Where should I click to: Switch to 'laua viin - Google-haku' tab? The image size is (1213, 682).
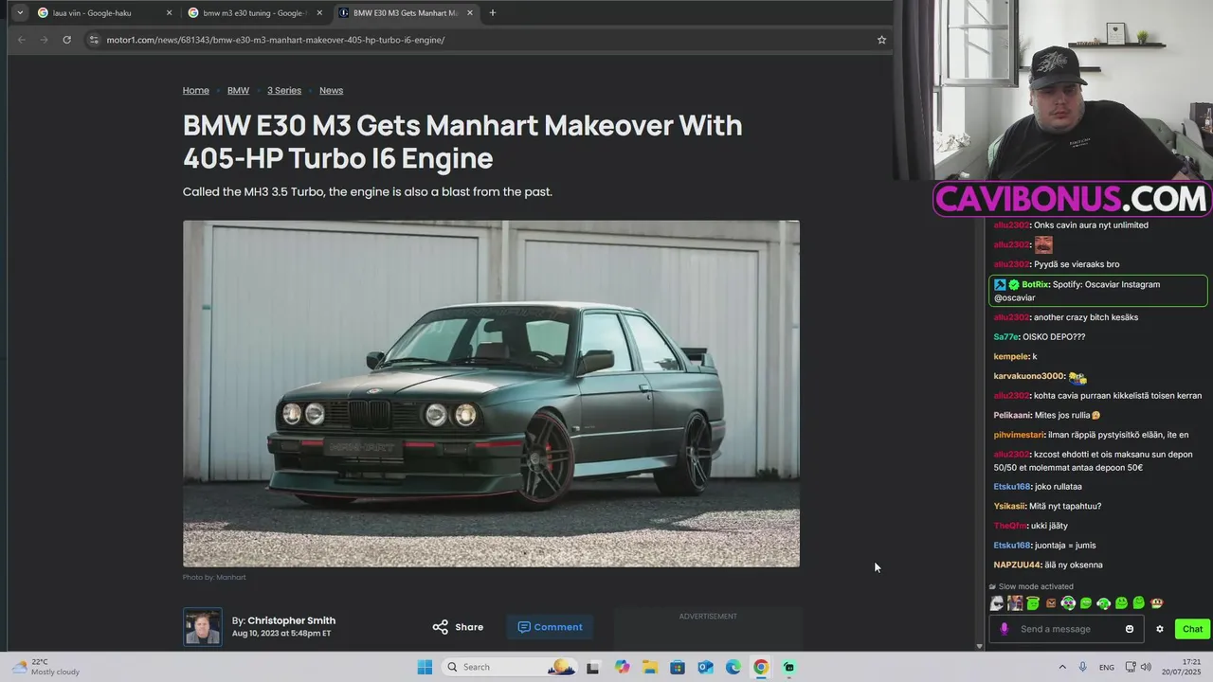point(104,13)
